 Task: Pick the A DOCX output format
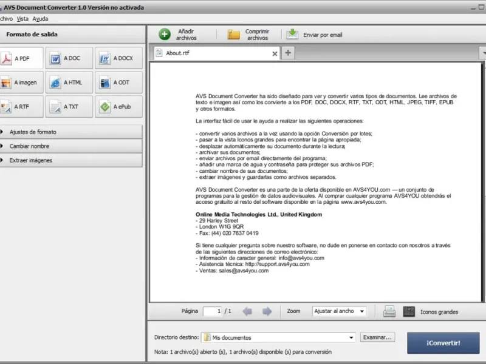click(x=118, y=58)
